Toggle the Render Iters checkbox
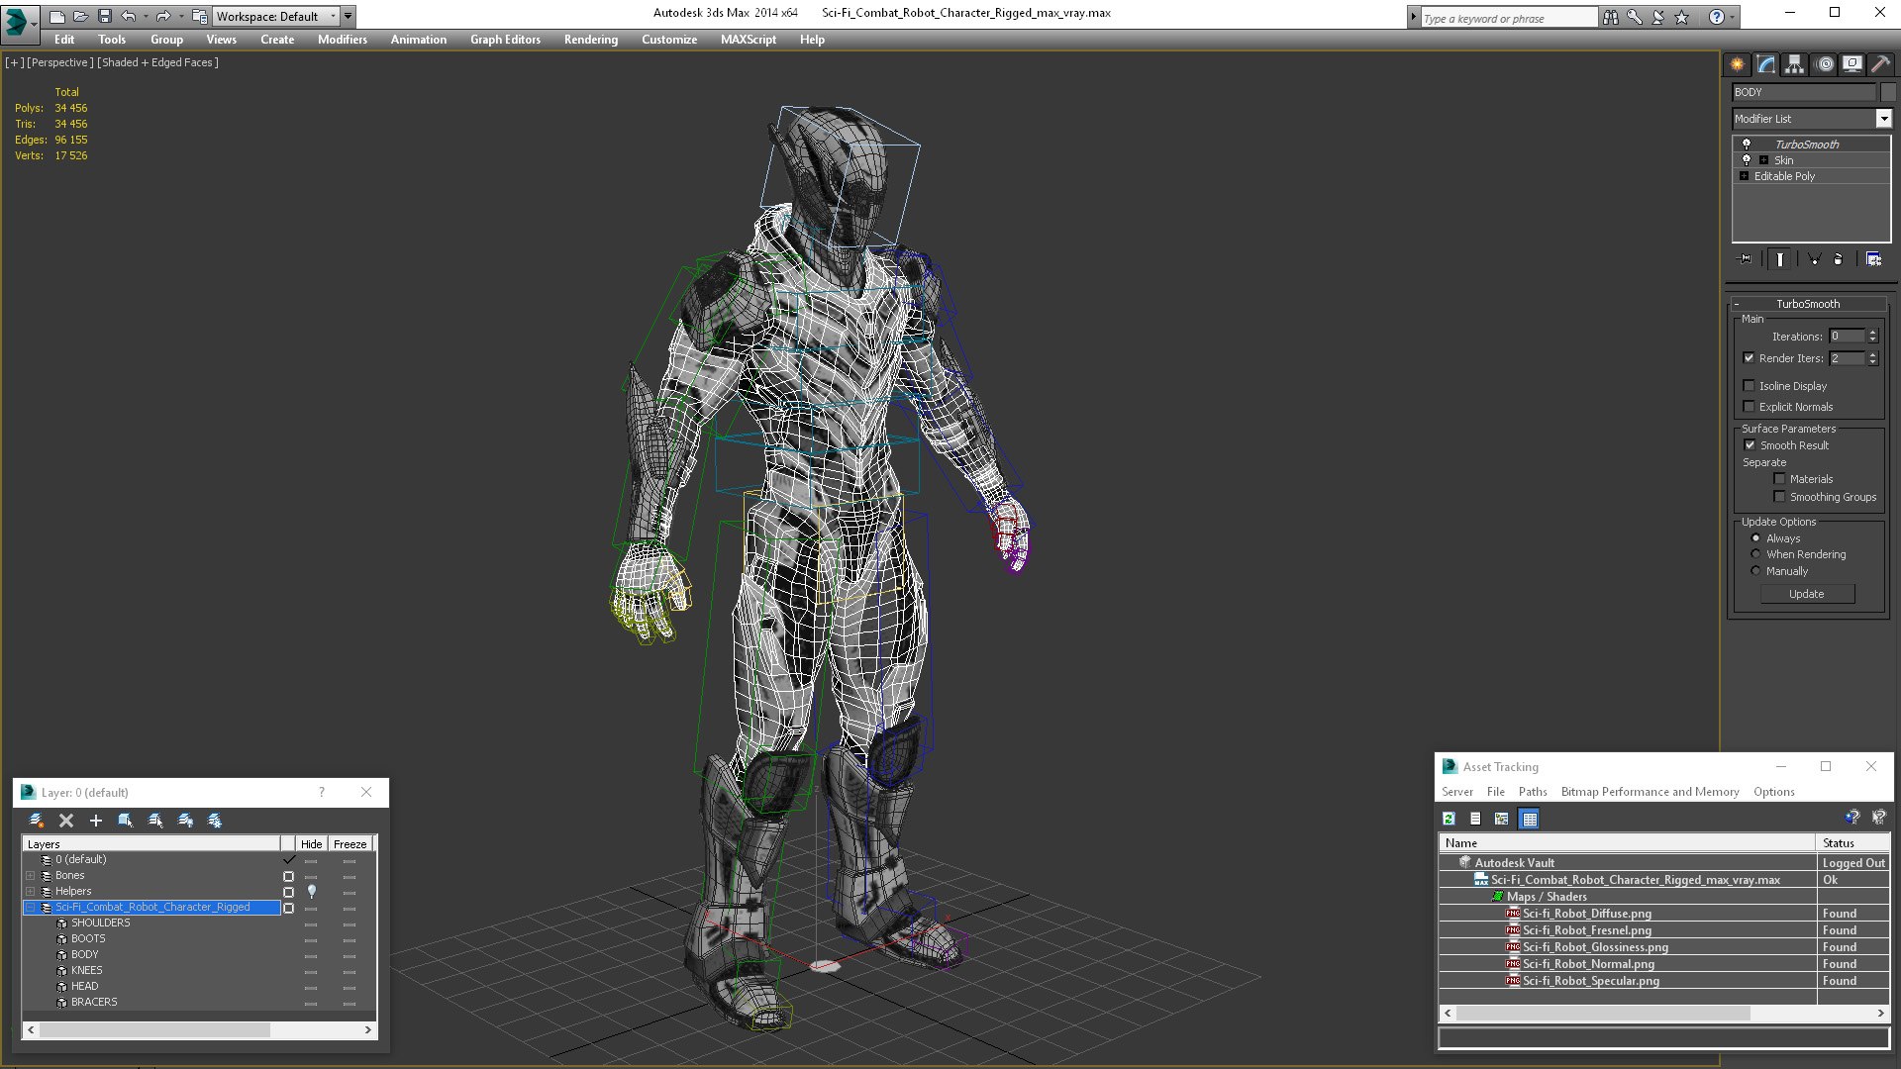 pyautogui.click(x=1749, y=358)
